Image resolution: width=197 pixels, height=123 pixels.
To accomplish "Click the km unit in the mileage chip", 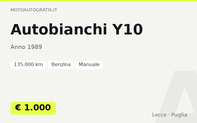I will tap(39, 65).
